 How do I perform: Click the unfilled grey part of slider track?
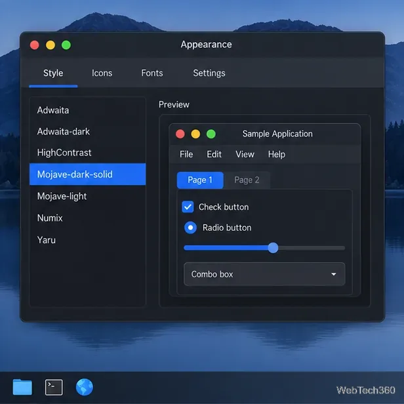point(312,248)
